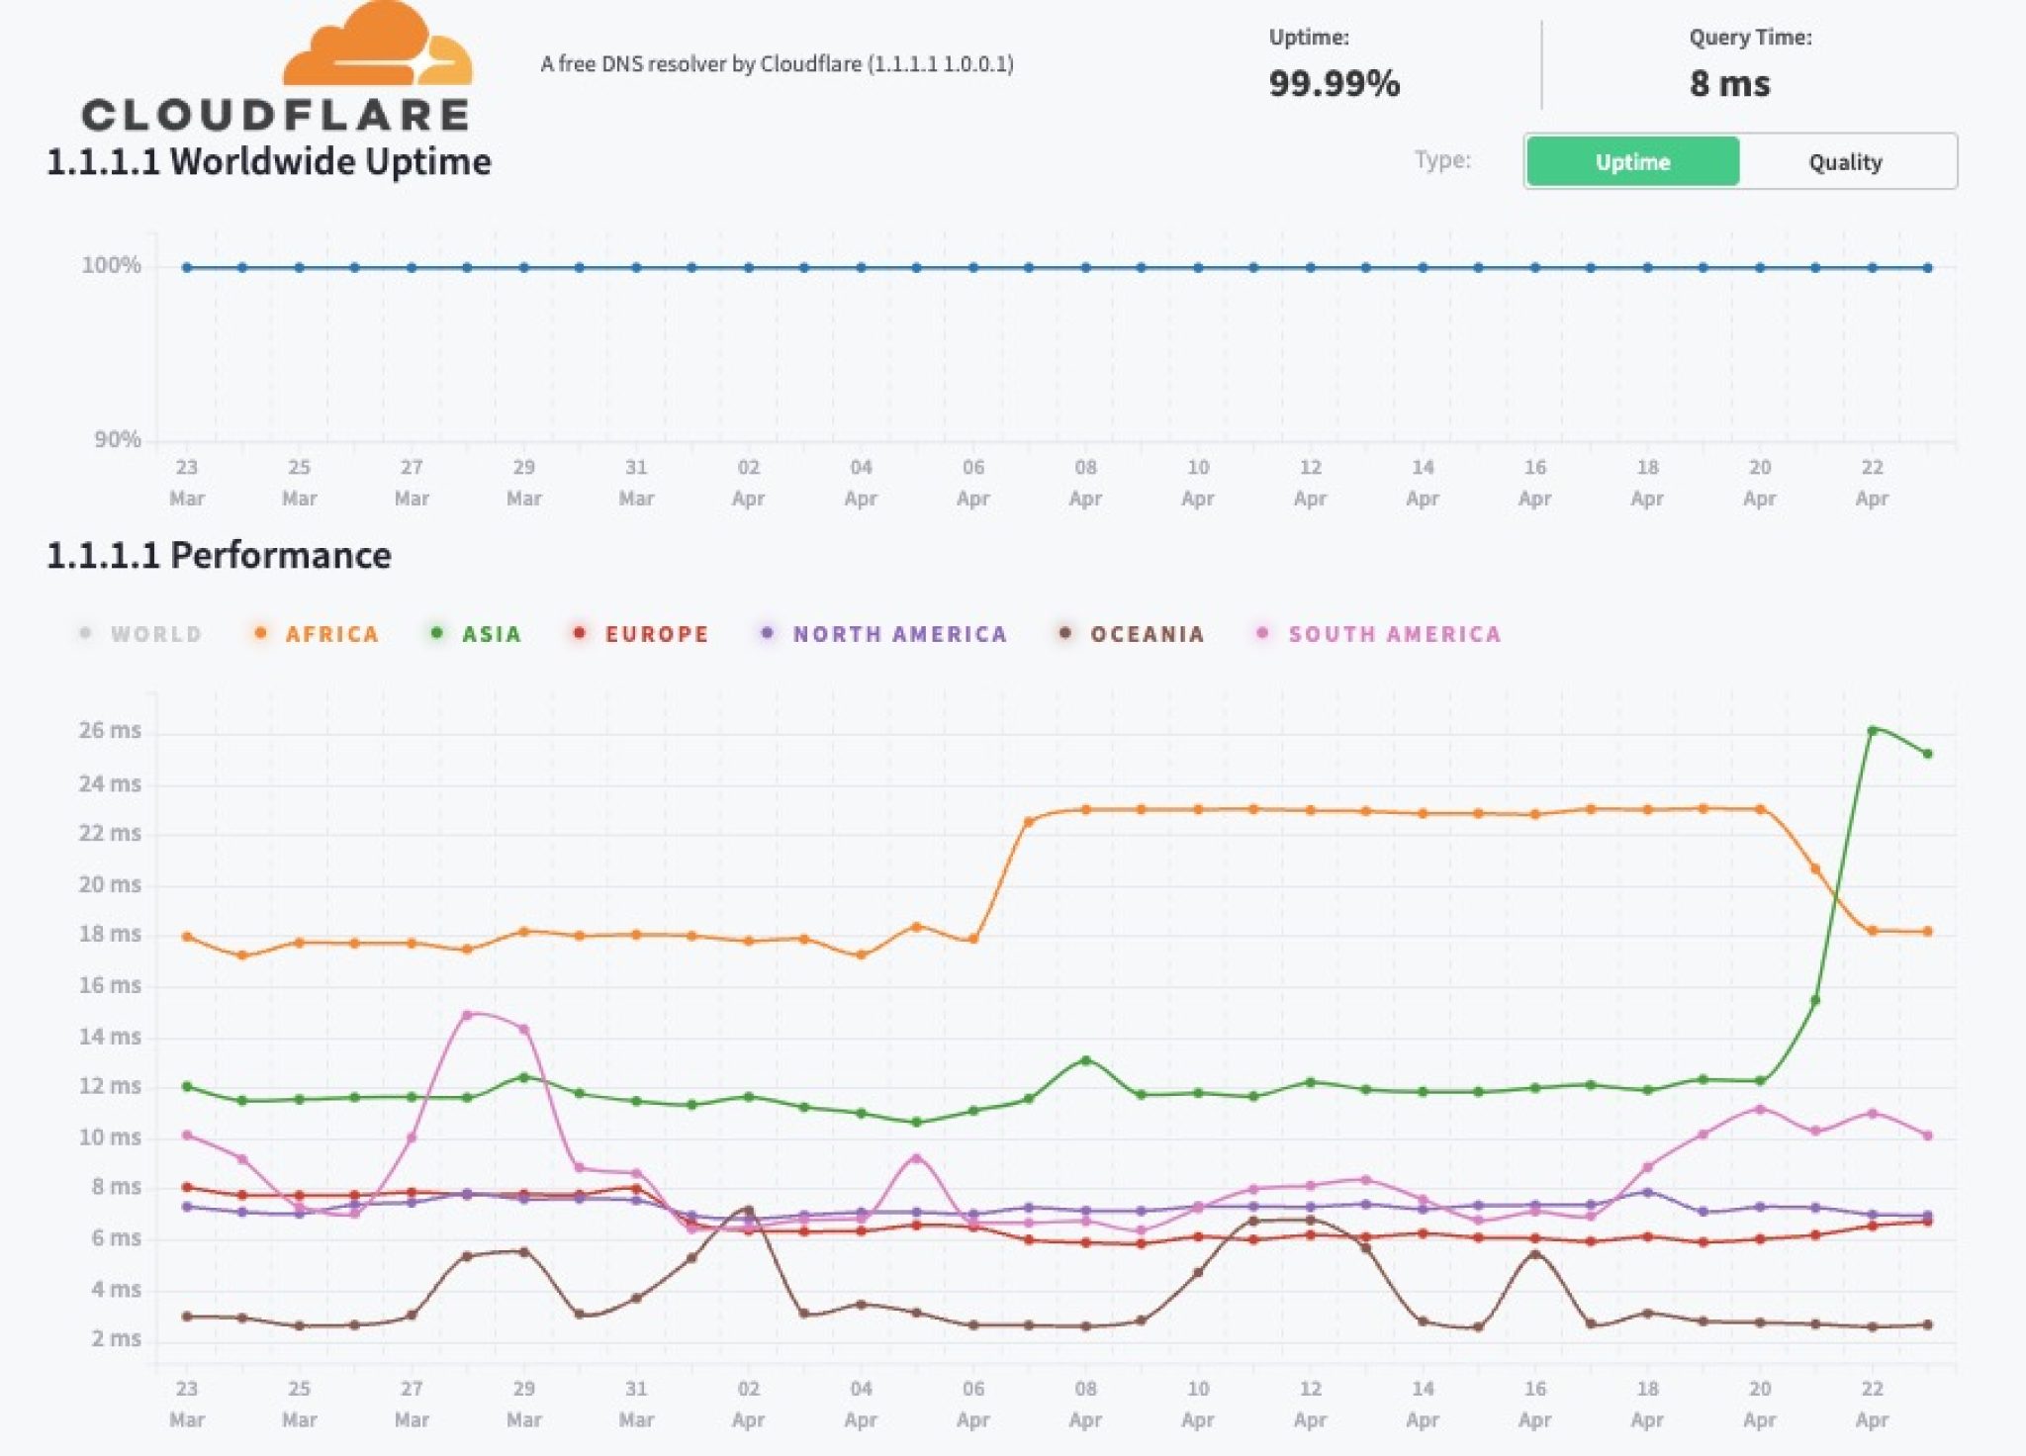Switch to the Quality view
Image resolution: width=2026 pixels, height=1456 pixels.
click(1844, 162)
